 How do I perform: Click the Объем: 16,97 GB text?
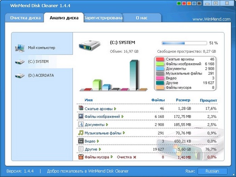pos(124,51)
